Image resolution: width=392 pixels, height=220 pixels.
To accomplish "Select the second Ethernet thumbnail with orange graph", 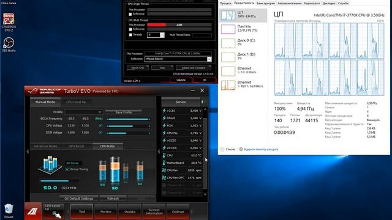I will pyautogui.click(x=228, y=85).
